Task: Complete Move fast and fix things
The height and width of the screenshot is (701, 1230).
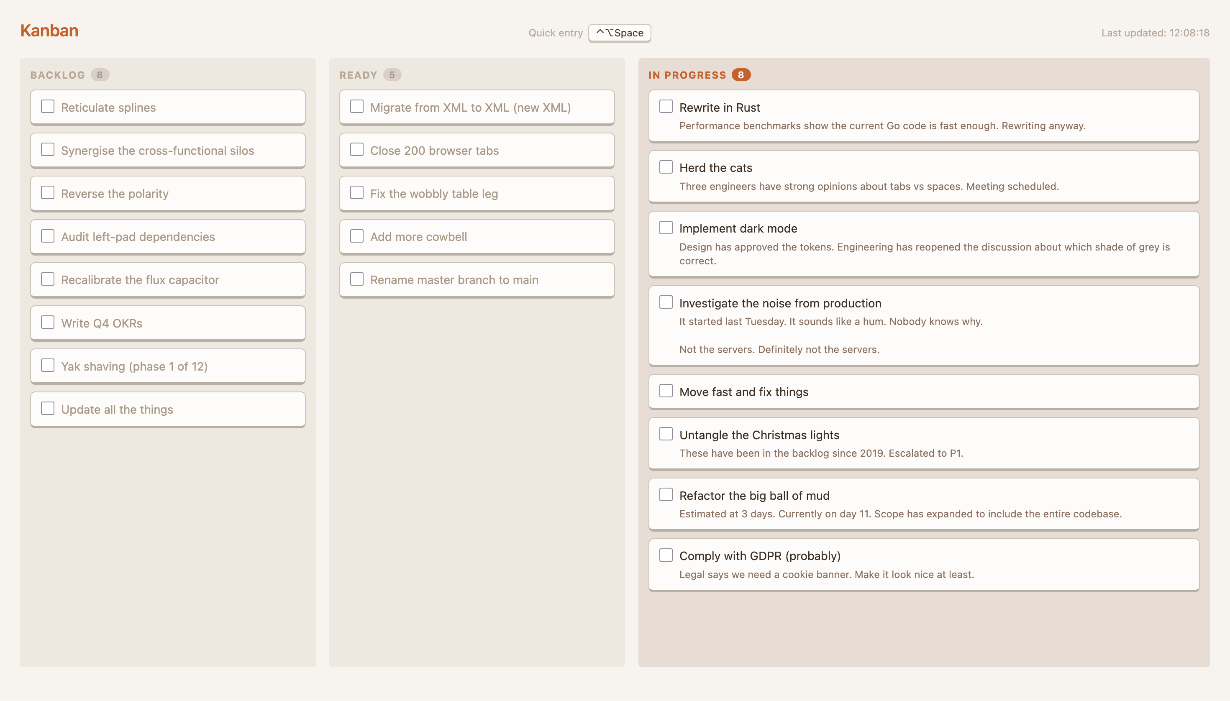Action: tap(666, 391)
